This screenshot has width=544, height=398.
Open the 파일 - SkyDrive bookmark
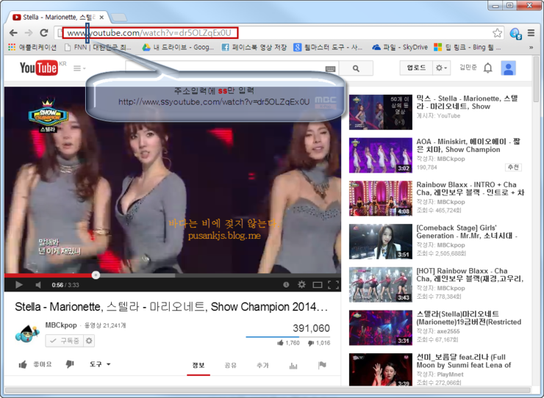tap(400, 47)
